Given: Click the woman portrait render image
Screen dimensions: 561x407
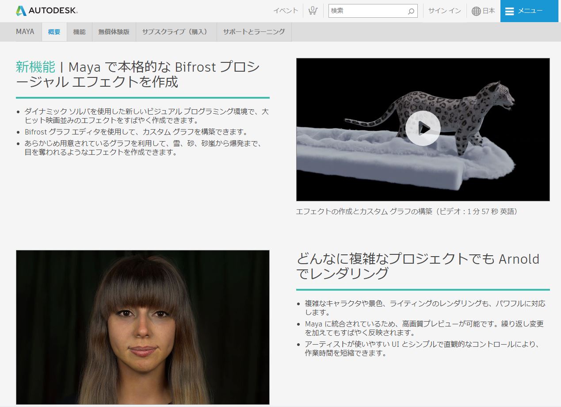Looking at the screenshot, I should pos(143,327).
